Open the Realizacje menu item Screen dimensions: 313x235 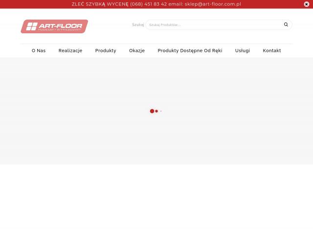[x=70, y=50]
